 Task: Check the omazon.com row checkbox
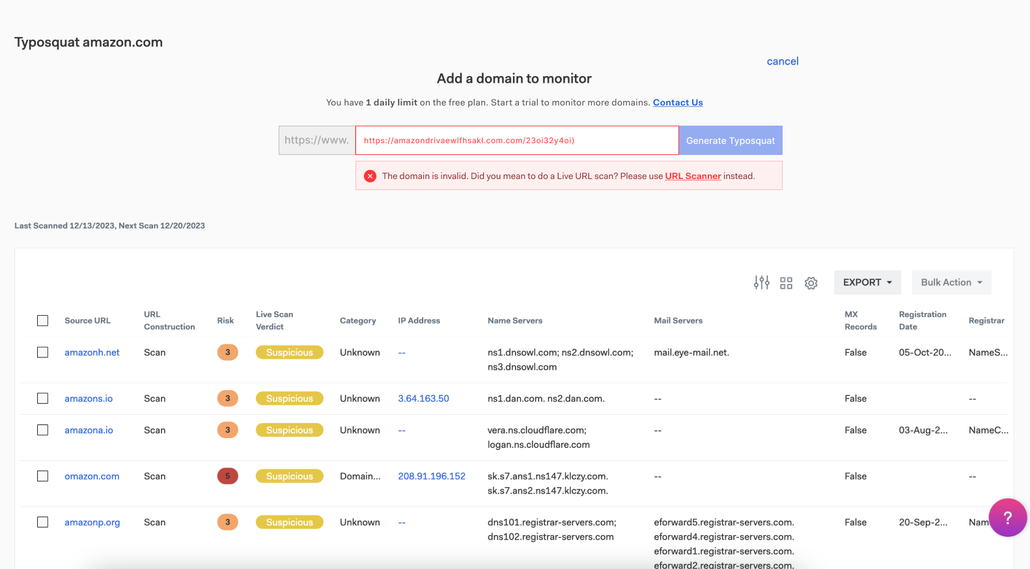click(43, 477)
